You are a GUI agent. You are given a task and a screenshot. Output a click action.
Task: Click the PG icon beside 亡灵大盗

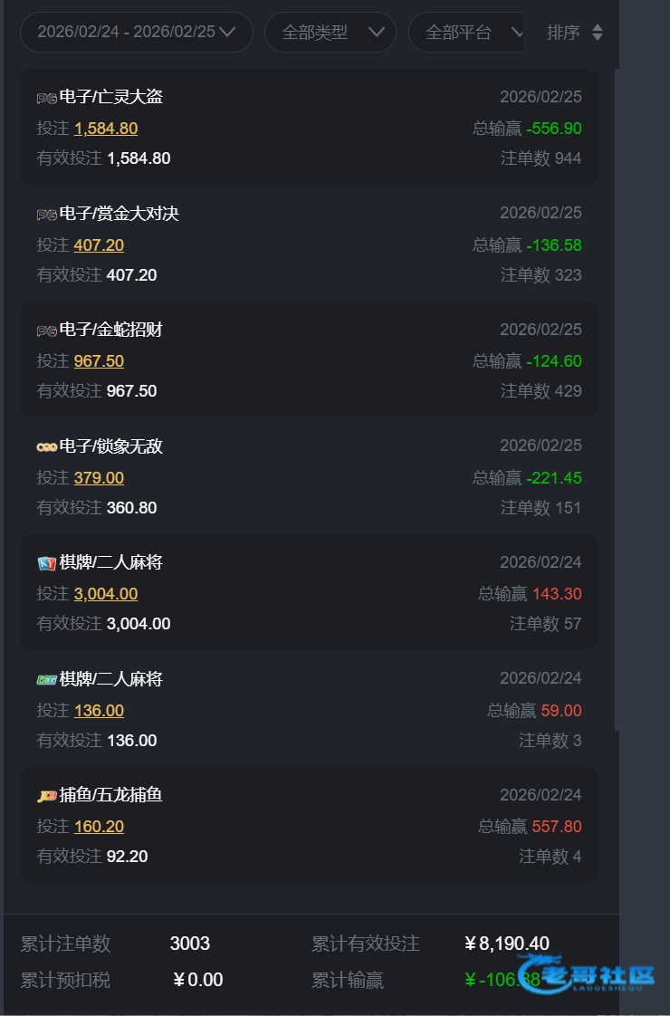point(46,98)
